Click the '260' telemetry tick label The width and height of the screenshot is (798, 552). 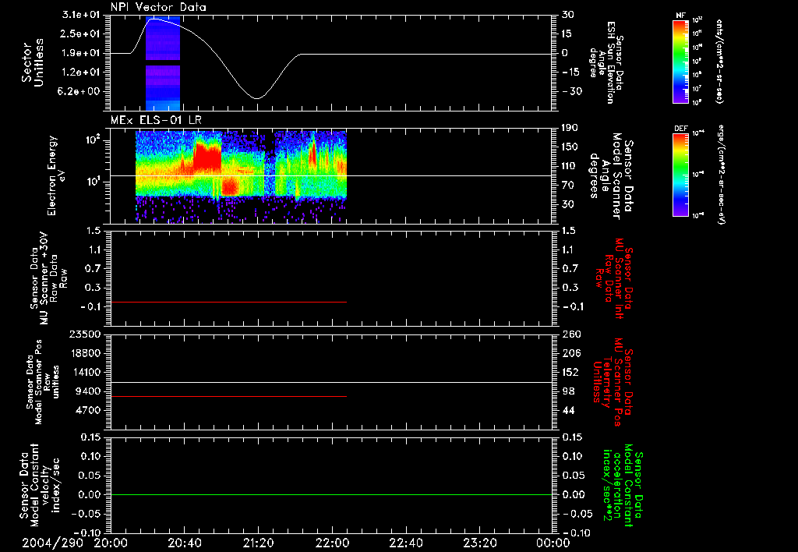click(x=570, y=334)
